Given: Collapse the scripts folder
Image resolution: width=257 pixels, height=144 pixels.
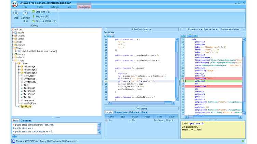Looking at the screenshot, I should (13, 60).
